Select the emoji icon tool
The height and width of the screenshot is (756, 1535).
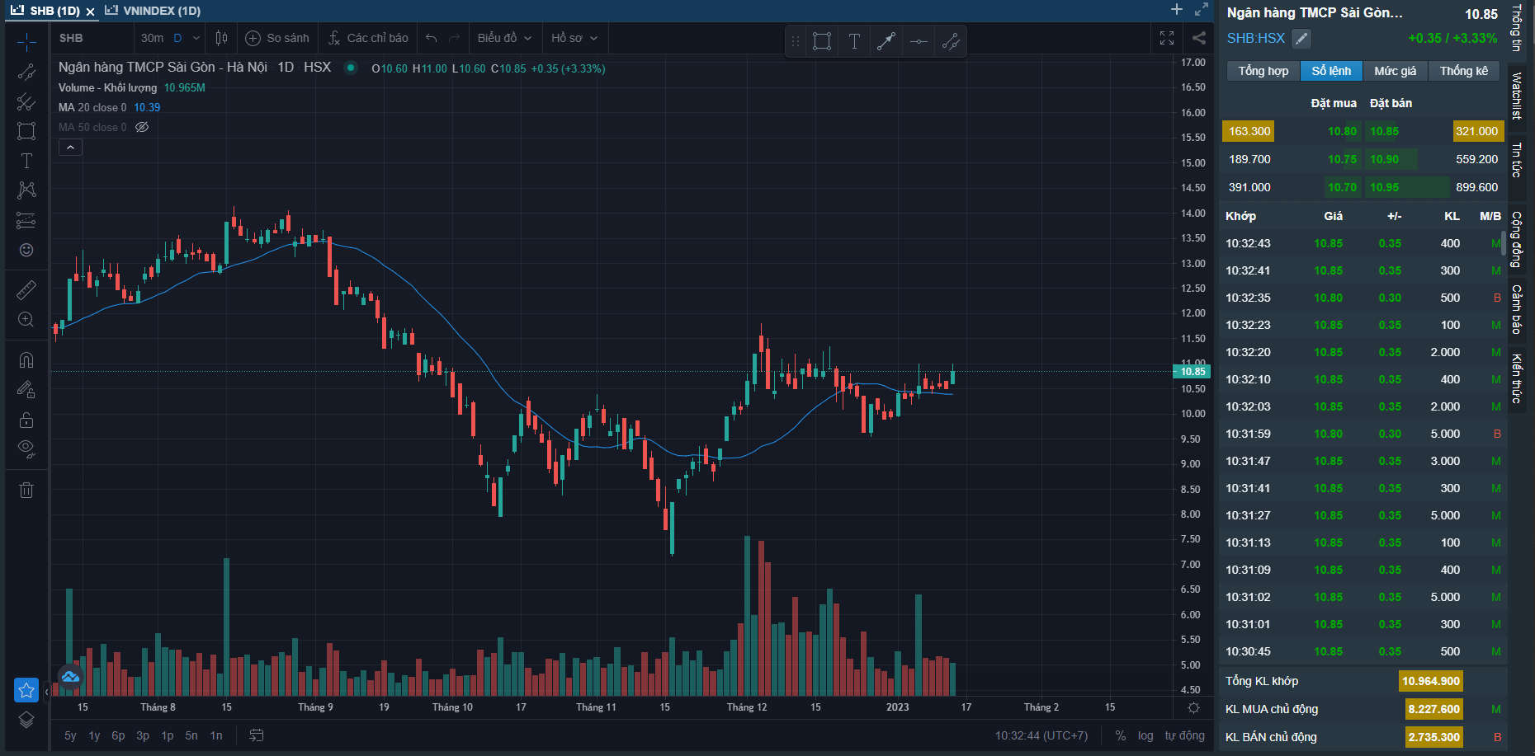pos(26,250)
